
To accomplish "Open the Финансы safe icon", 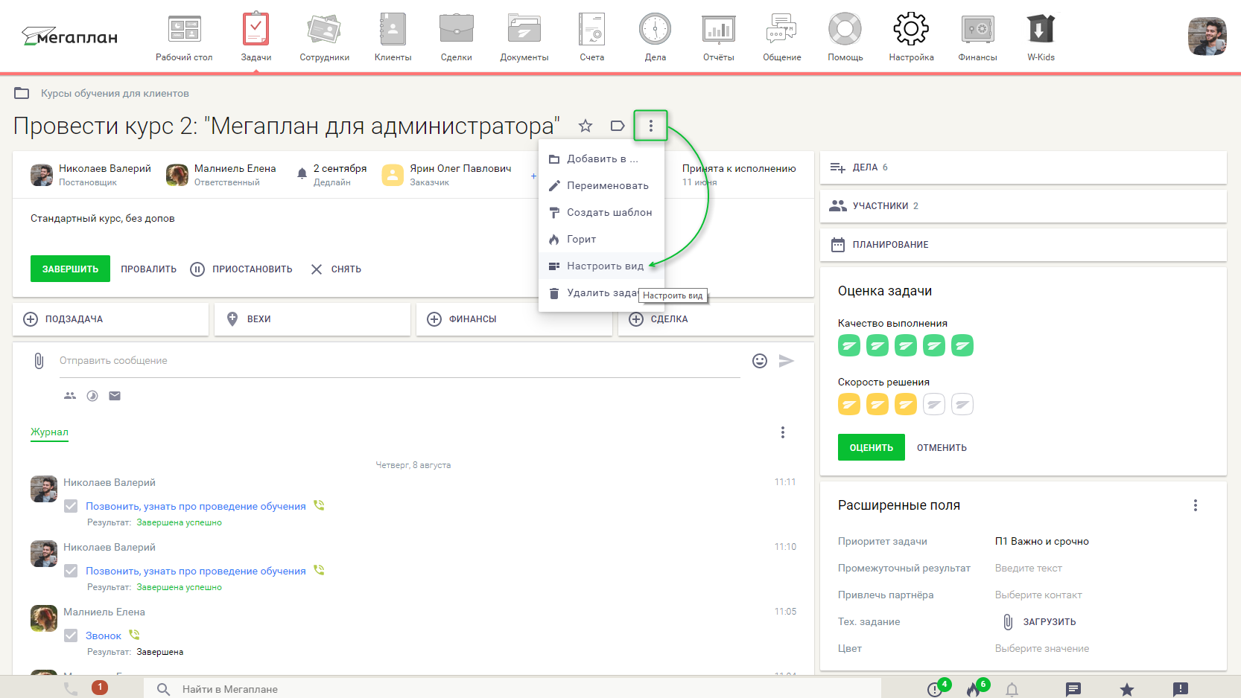I will [977, 30].
